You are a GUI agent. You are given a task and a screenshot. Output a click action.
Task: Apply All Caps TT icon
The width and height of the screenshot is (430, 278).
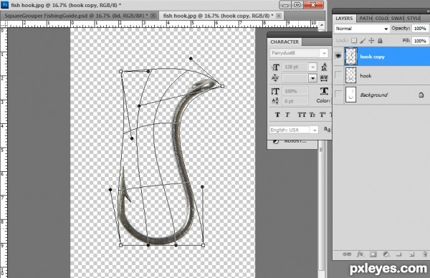(302, 115)
